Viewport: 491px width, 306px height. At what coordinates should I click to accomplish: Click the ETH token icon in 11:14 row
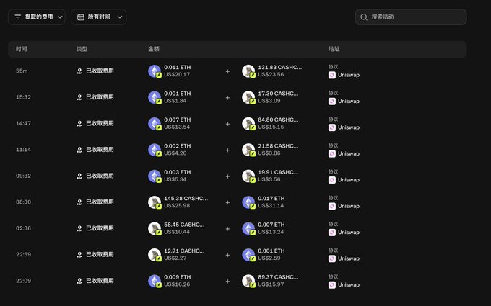[x=155, y=150]
